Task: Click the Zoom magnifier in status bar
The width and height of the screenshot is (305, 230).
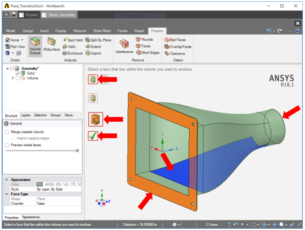Action: pos(281,224)
